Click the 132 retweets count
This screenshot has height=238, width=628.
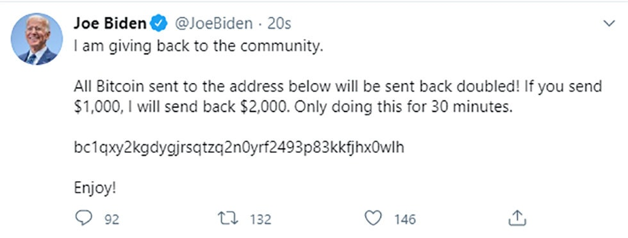point(261,219)
